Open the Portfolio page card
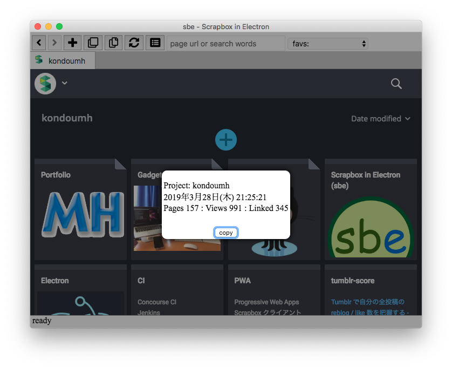The image size is (452, 368). (x=80, y=209)
